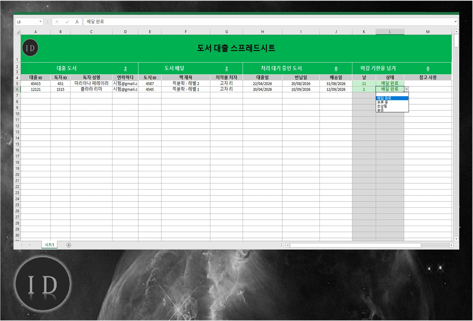473x321 pixels.
Task: Click the date cell 10/09/2026
Action: 301,89
